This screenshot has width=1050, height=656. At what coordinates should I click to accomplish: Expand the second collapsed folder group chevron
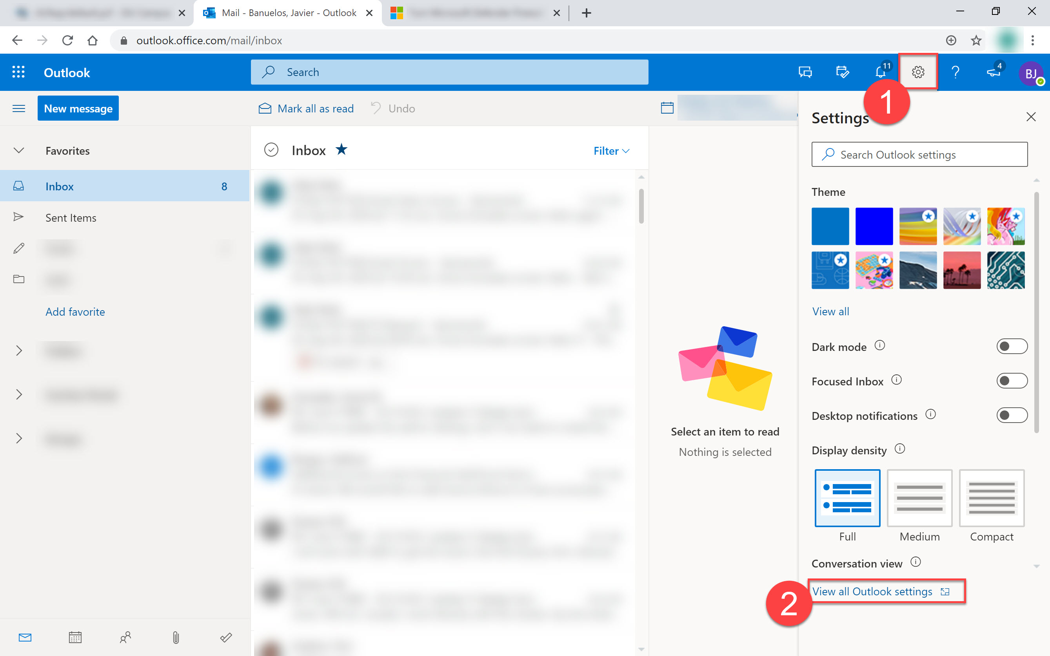point(19,394)
